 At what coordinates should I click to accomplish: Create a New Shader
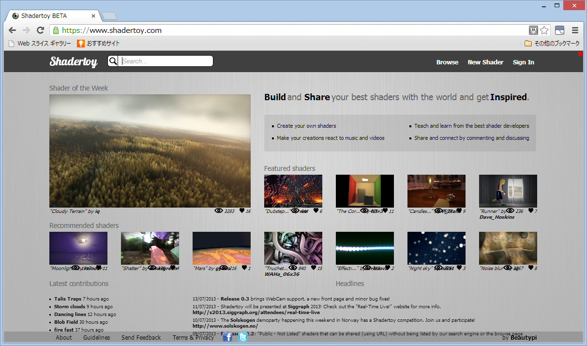(x=485, y=62)
